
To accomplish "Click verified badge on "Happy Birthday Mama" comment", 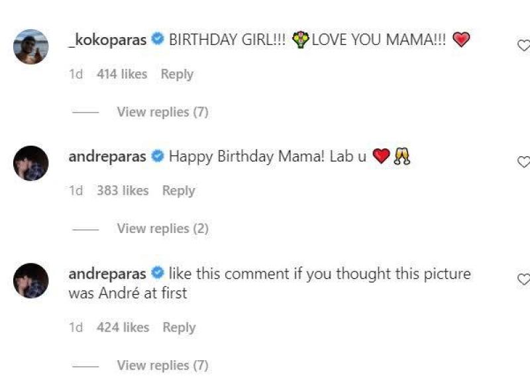I will pos(158,157).
